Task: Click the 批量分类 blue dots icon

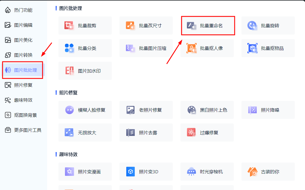Action: [x=69, y=48]
